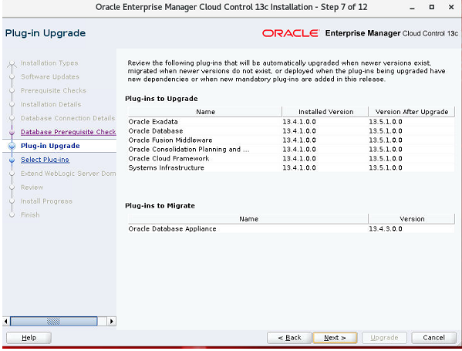Click the Version After Upgrade column header

pyautogui.click(x=412, y=112)
